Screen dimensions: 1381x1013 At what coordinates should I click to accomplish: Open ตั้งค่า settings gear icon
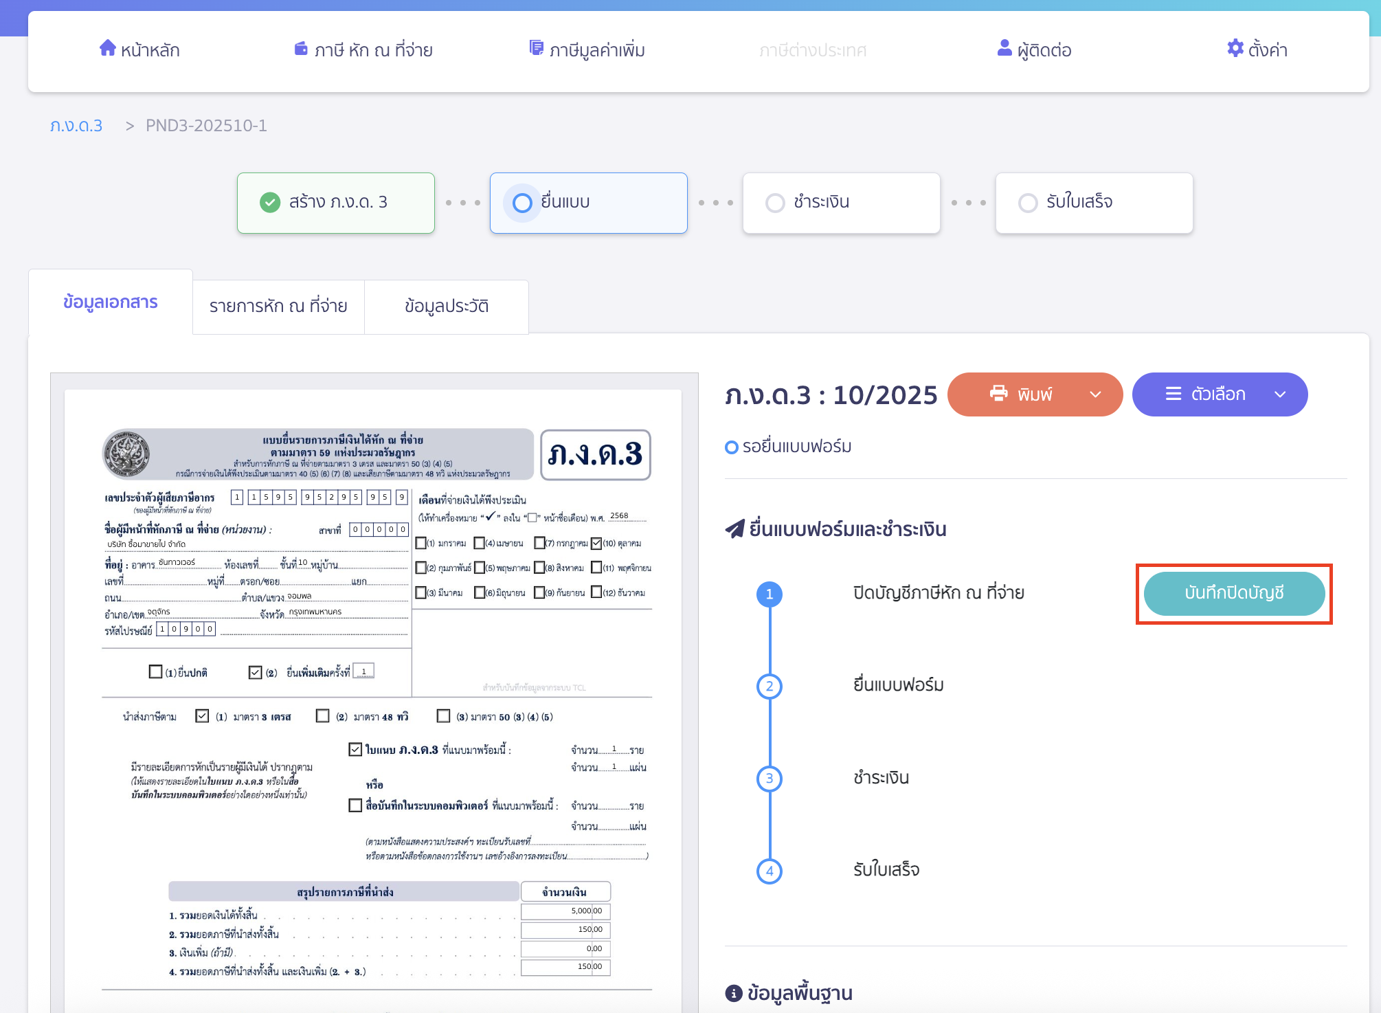tap(1234, 48)
